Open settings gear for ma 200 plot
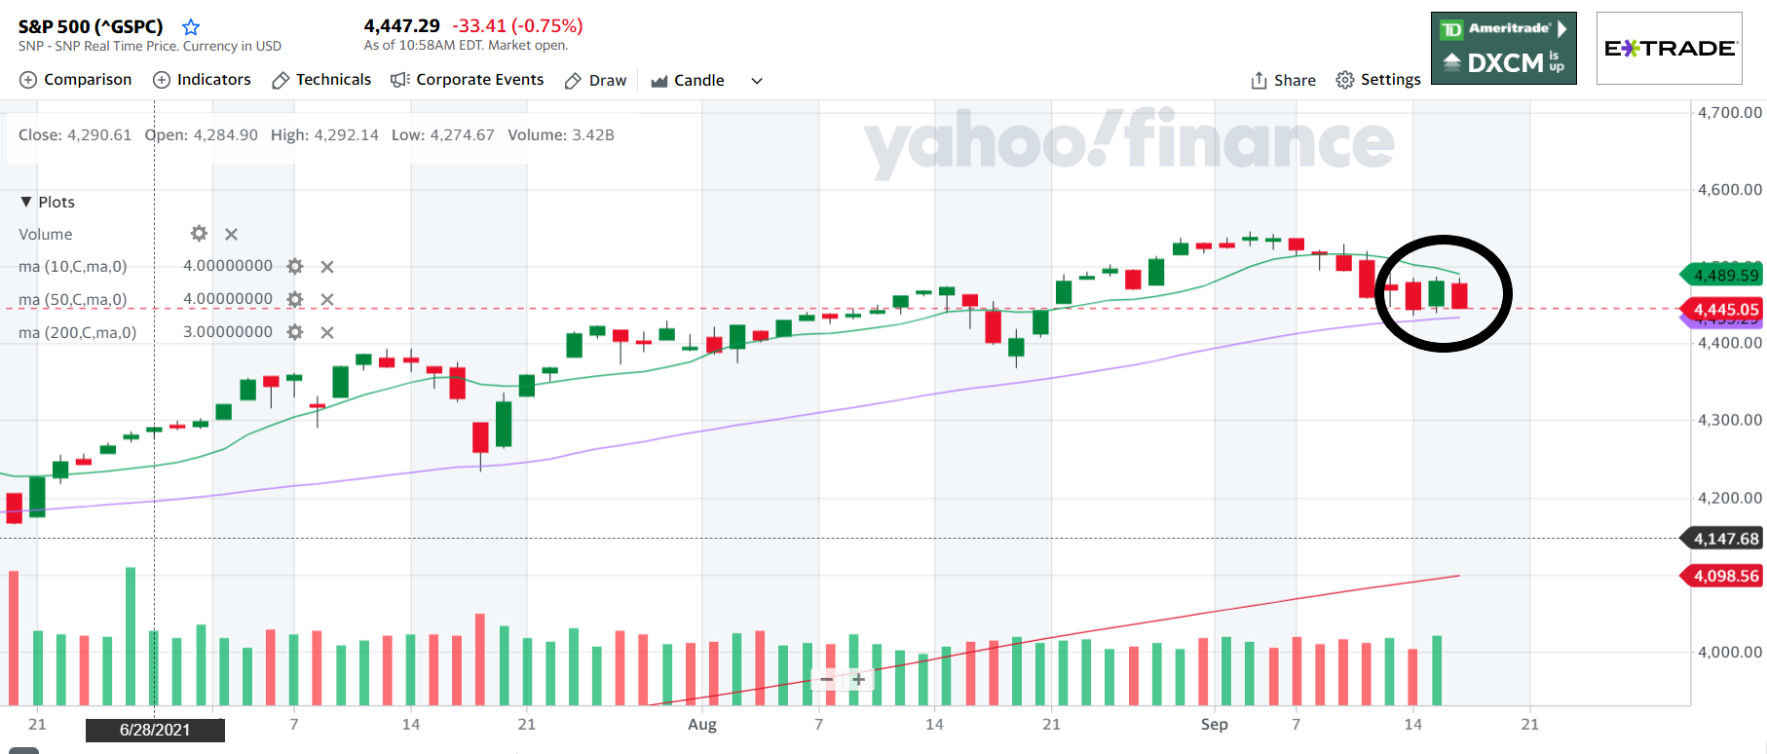1767x754 pixels. [295, 332]
